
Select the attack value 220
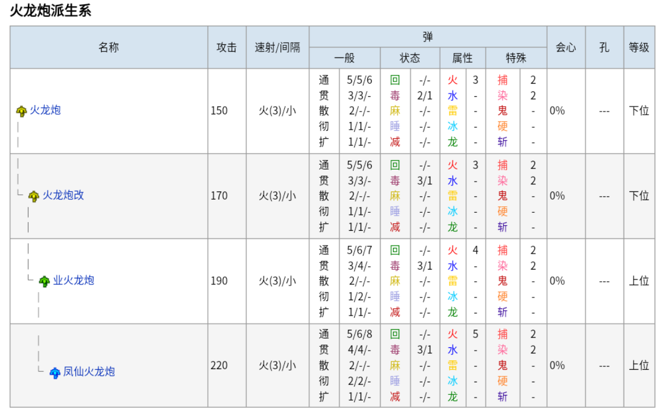(x=219, y=365)
